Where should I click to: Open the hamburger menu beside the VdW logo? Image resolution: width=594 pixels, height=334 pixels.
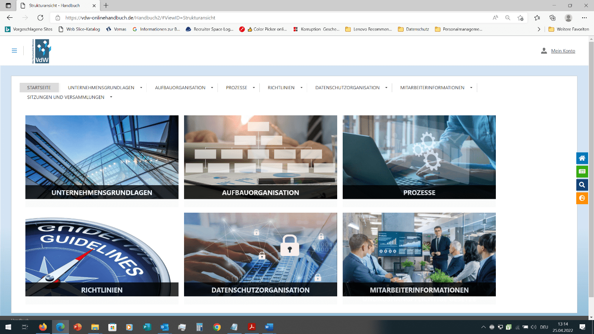pos(14,51)
